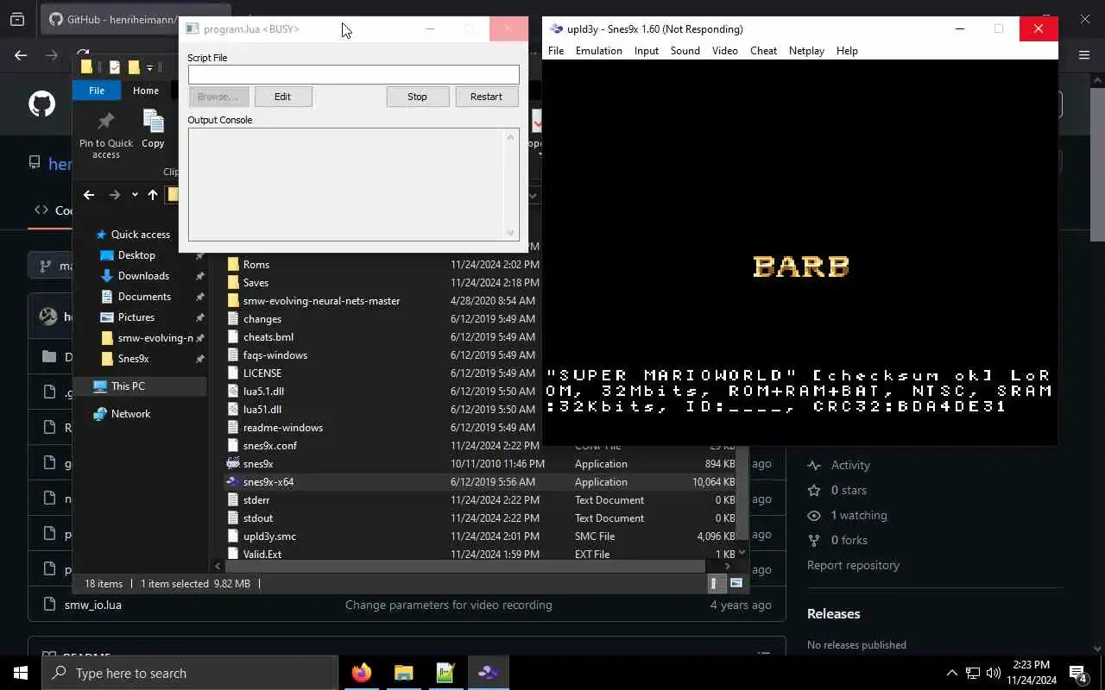Click the Explorer up-one-level arrow

pos(153,195)
